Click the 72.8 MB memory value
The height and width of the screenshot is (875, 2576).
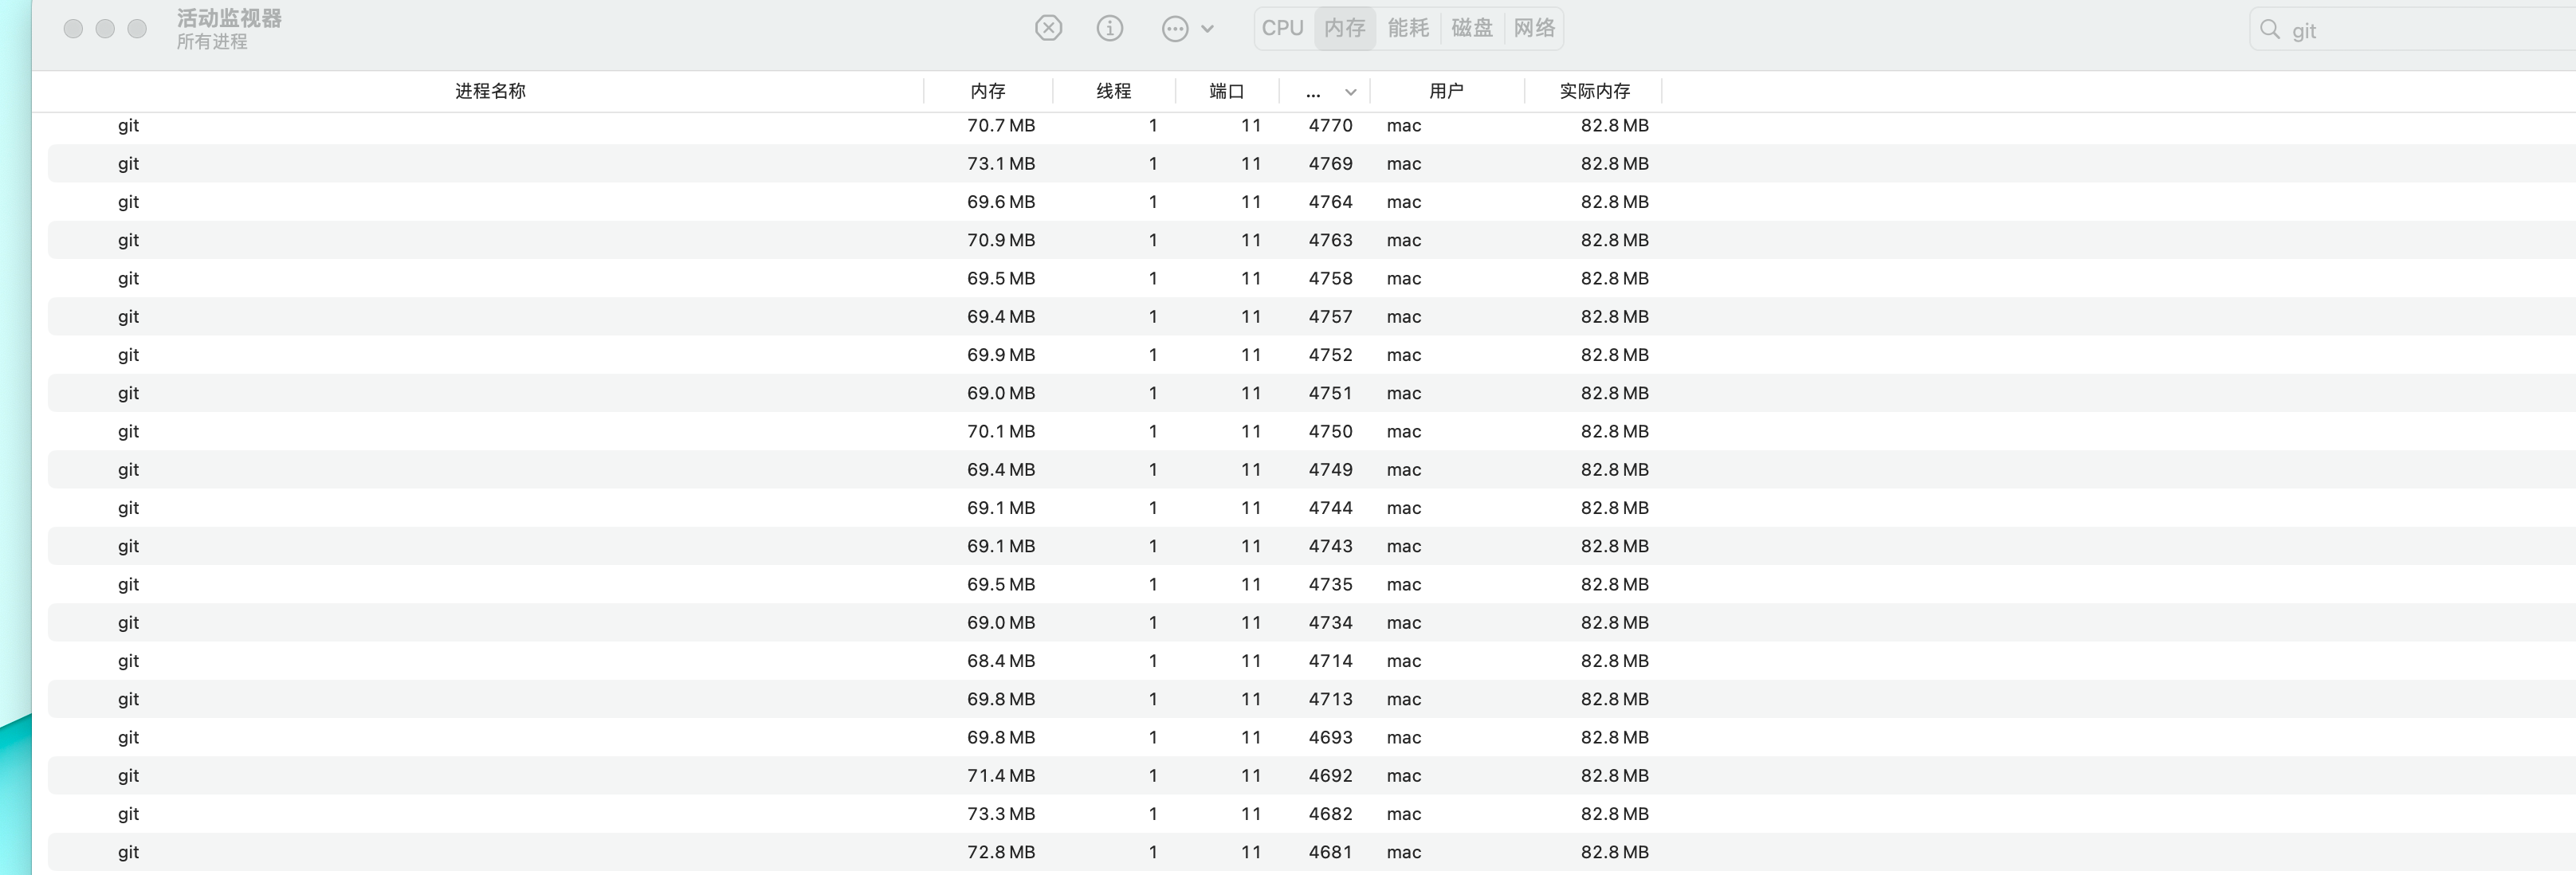click(x=1001, y=852)
